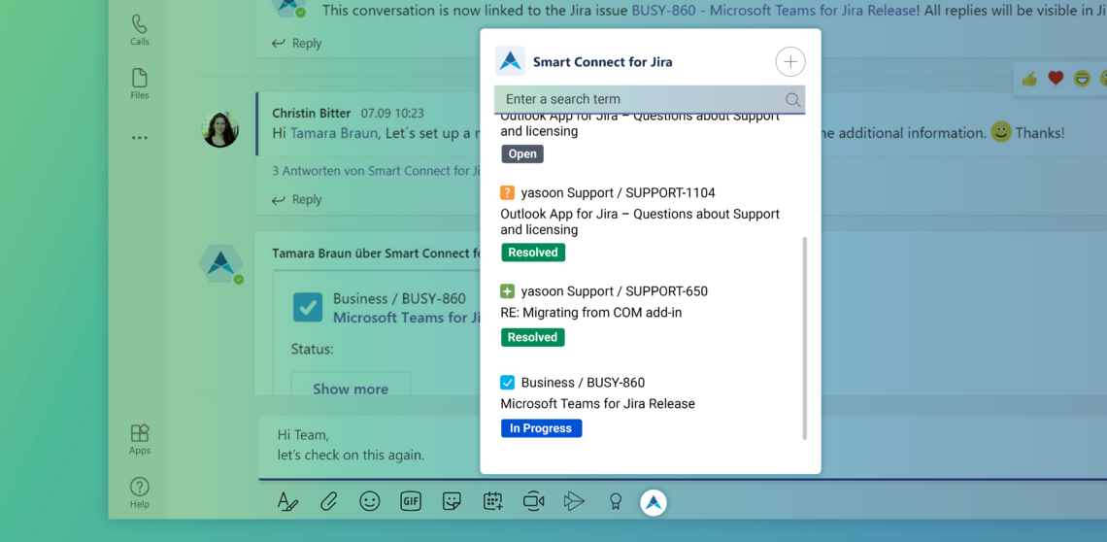Click the Stream send-arrow icon
The width and height of the screenshot is (1107, 542).
click(574, 502)
